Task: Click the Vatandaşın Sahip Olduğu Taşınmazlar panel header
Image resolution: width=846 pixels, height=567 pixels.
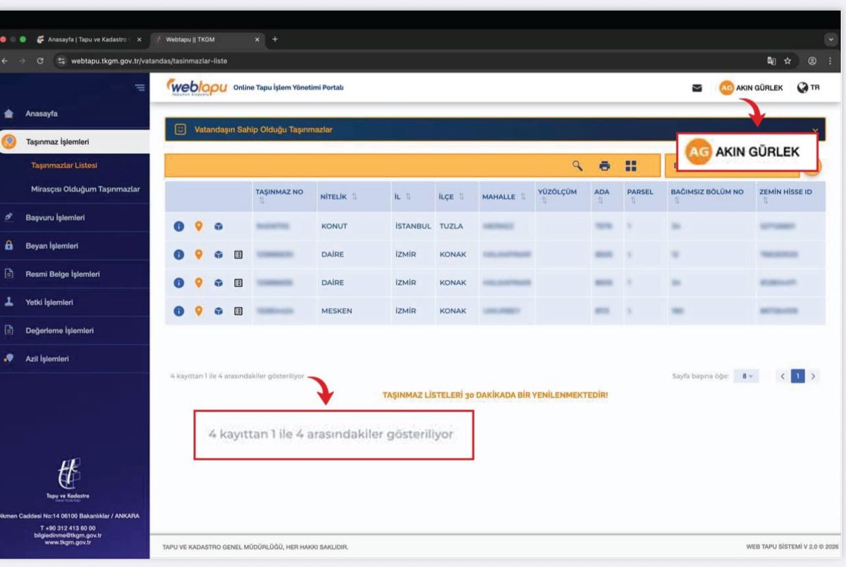Action: click(x=495, y=130)
